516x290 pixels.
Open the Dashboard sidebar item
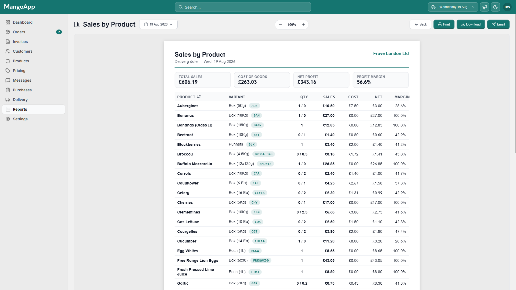(x=34, y=22)
